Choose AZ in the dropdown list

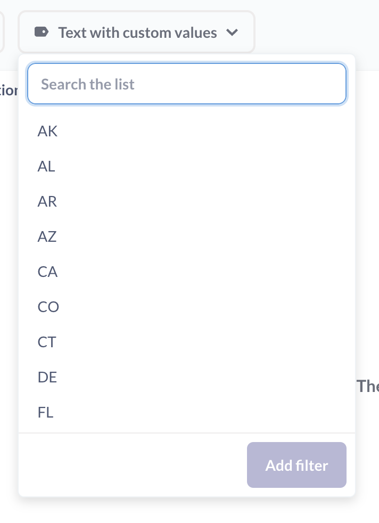47,236
